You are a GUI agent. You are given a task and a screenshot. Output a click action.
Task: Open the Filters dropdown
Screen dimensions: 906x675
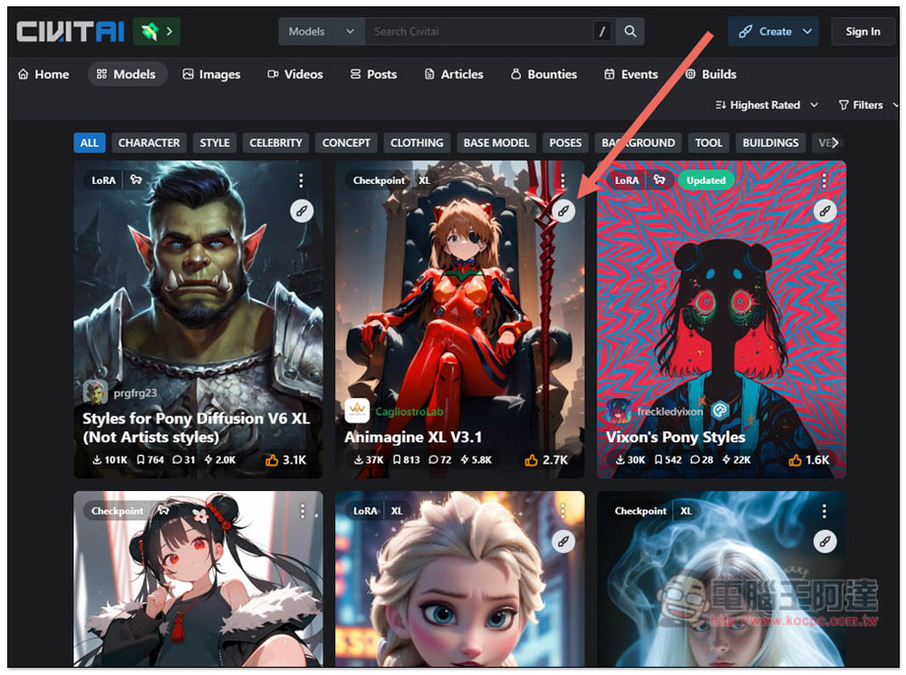pyautogui.click(x=868, y=105)
